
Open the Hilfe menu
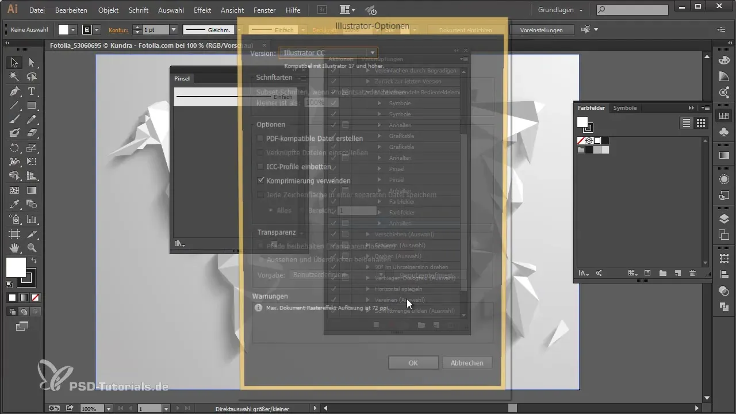pyautogui.click(x=293, y=10)
